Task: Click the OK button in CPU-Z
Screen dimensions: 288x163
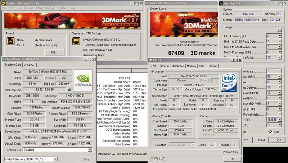Action: click(233, 159)
